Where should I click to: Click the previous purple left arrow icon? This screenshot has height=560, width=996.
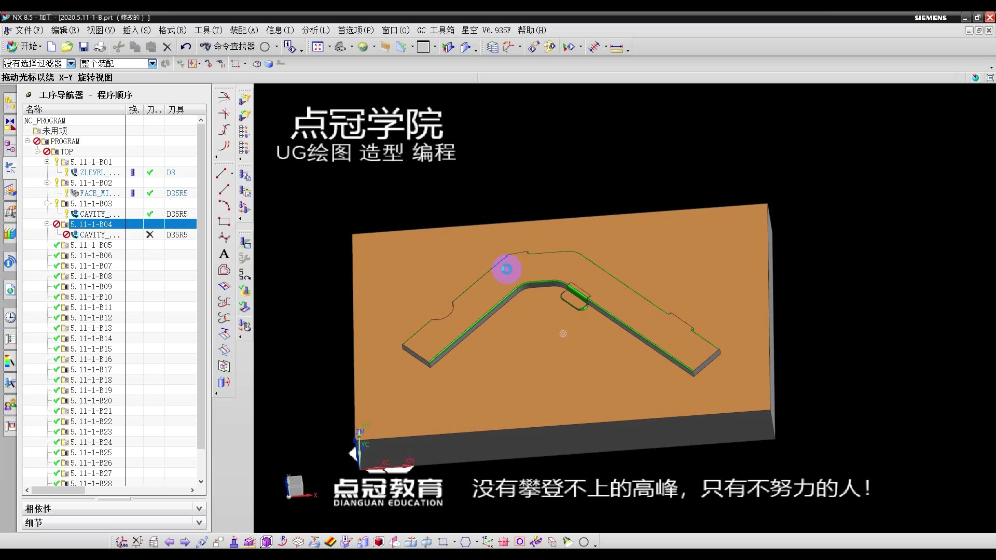coord(169,542)
